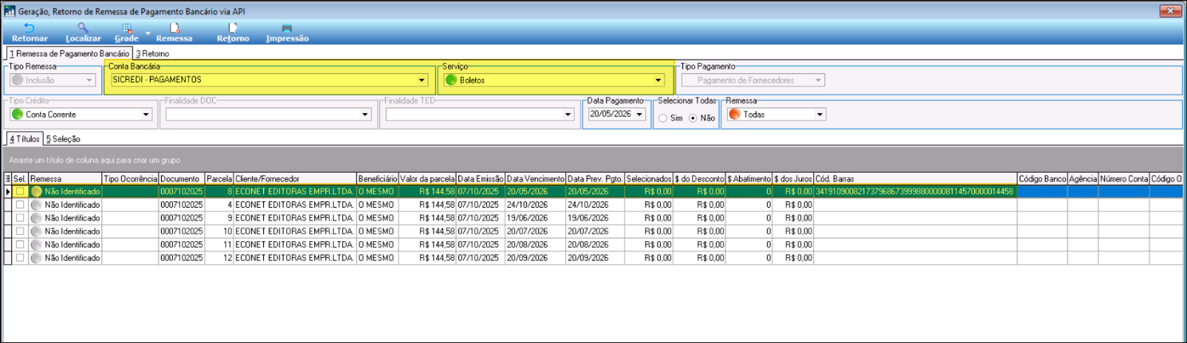Click the group-by column drop area
This screenshot has height=343, width=1187.
tap(593, 159)
